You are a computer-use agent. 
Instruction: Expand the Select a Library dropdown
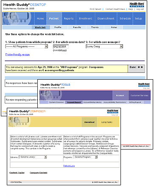[33, 157]
